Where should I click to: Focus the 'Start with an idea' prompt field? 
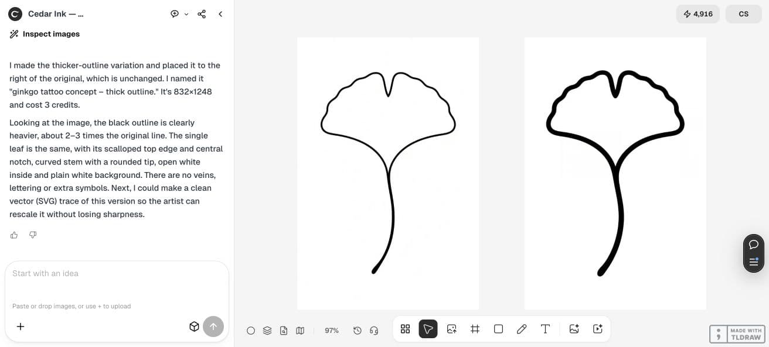click(117, 273)
